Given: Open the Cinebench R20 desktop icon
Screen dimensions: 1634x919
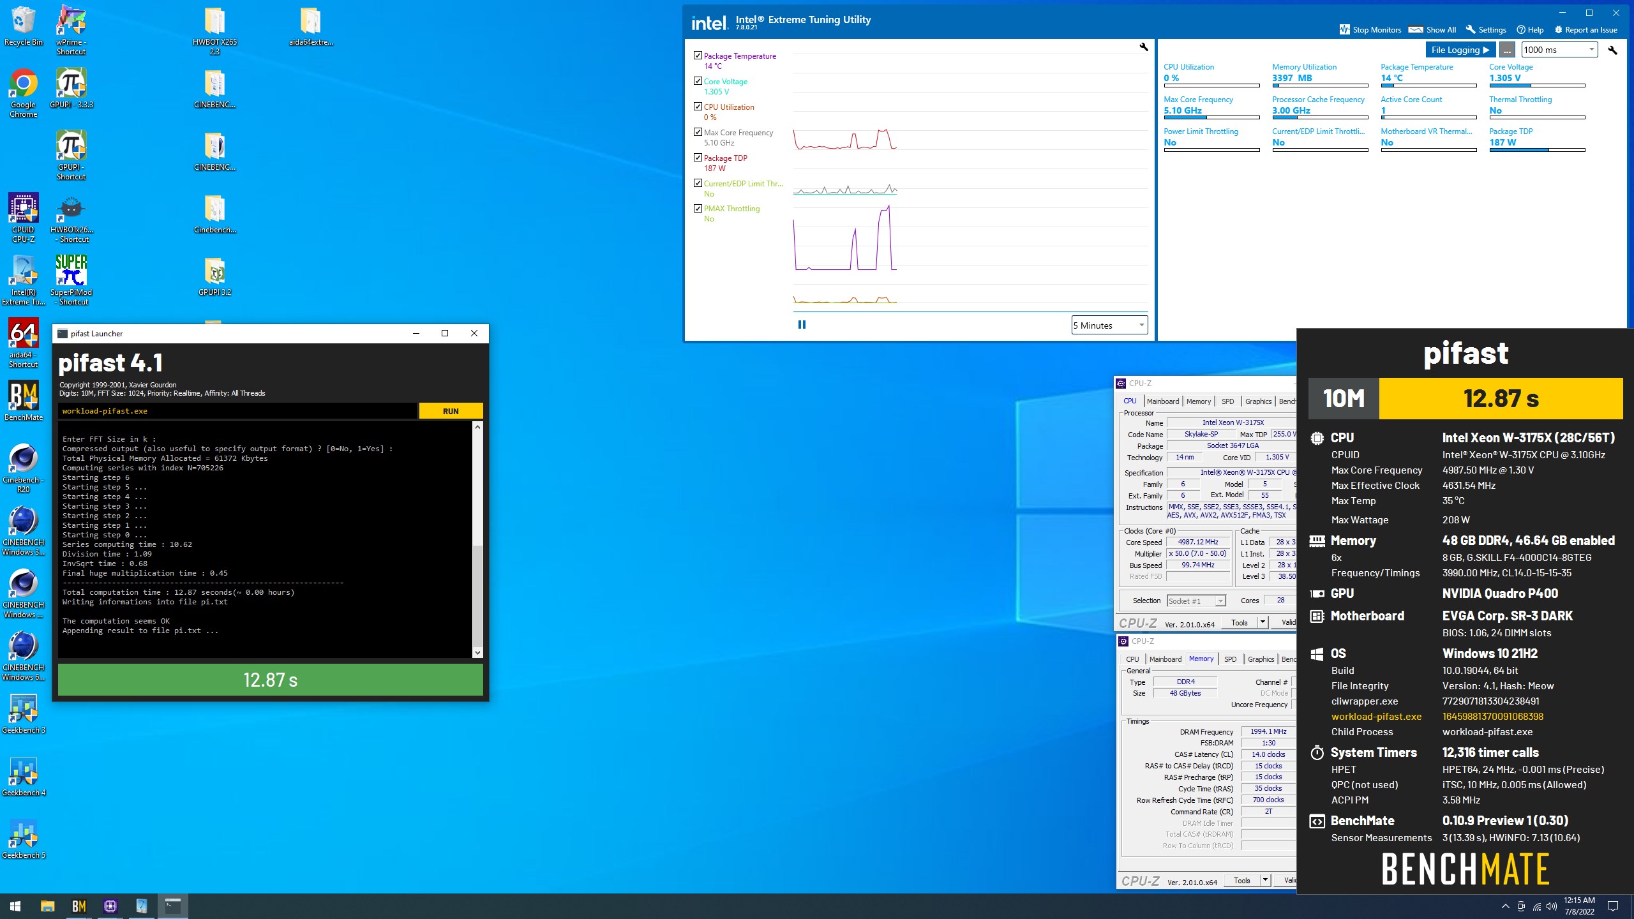Looking at the screenshot, I should pyautogui.click(x=23, y=468).
